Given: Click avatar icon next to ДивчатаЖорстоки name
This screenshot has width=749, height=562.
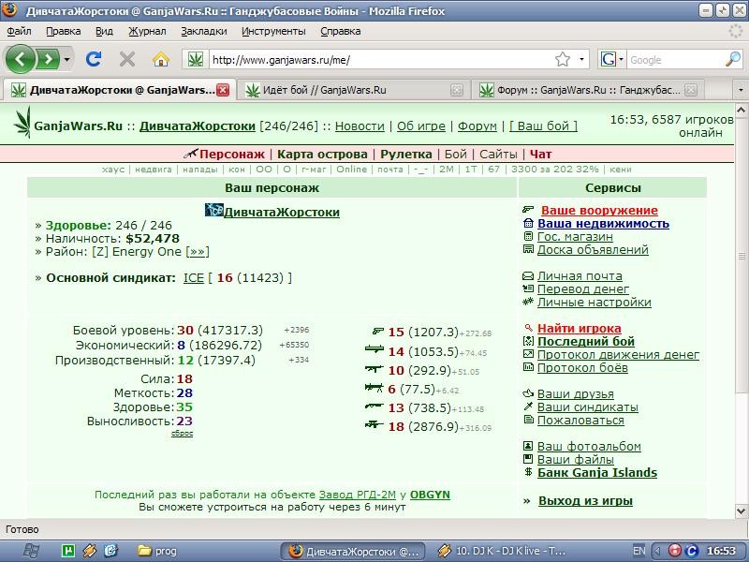Looking at the screenshot, I should point(214,210).
